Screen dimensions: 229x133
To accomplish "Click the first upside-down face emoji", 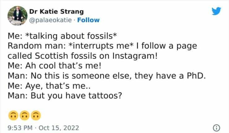I will [14, 115].
